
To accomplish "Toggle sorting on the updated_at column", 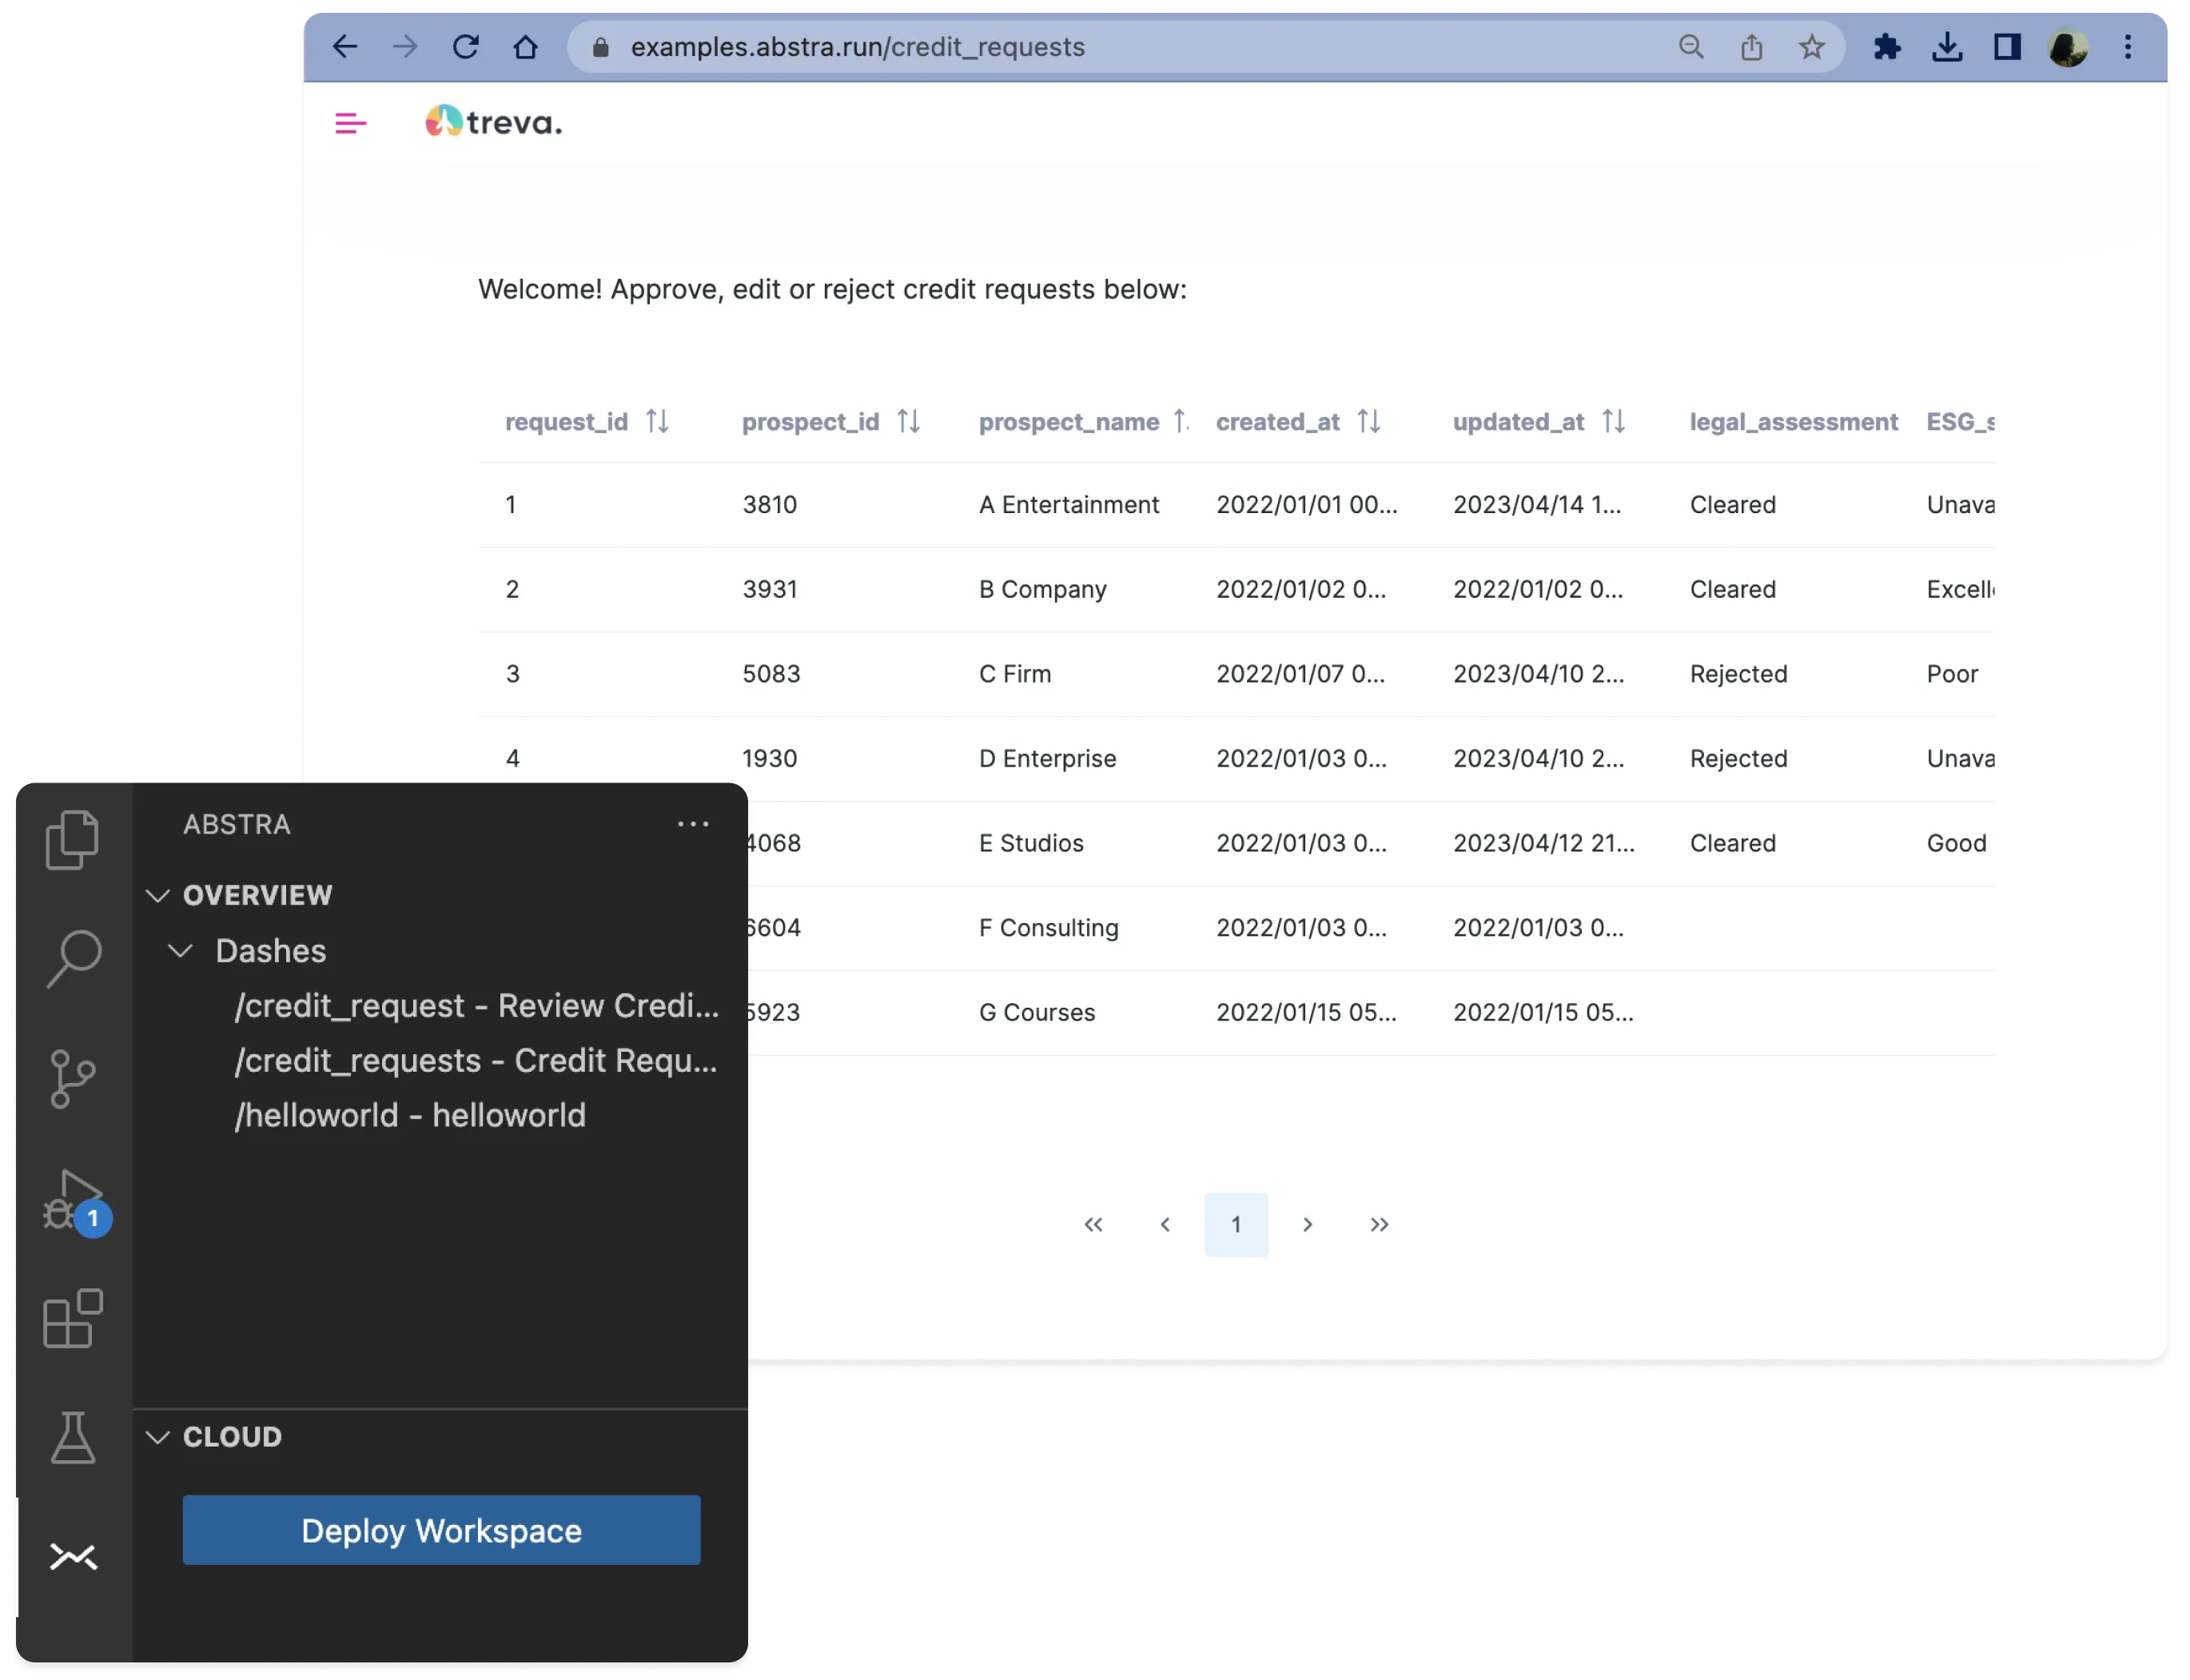I will tap(1613, 421).
